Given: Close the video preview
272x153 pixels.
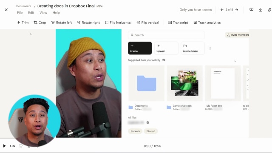Looking at the screenshot, I should click(6, 10).
